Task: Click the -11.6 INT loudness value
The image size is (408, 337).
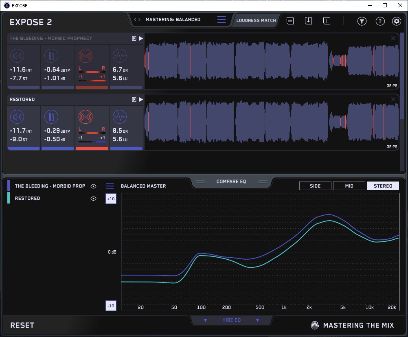Action: coord(21,70)
